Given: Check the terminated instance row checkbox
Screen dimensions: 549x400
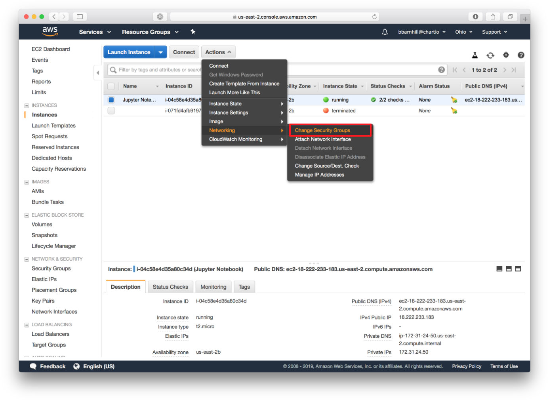Looking at the screenshot, I should [x=111, y=110].
